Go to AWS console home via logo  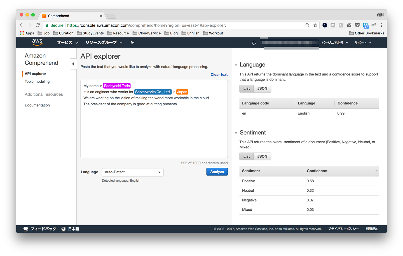(37, 42)
